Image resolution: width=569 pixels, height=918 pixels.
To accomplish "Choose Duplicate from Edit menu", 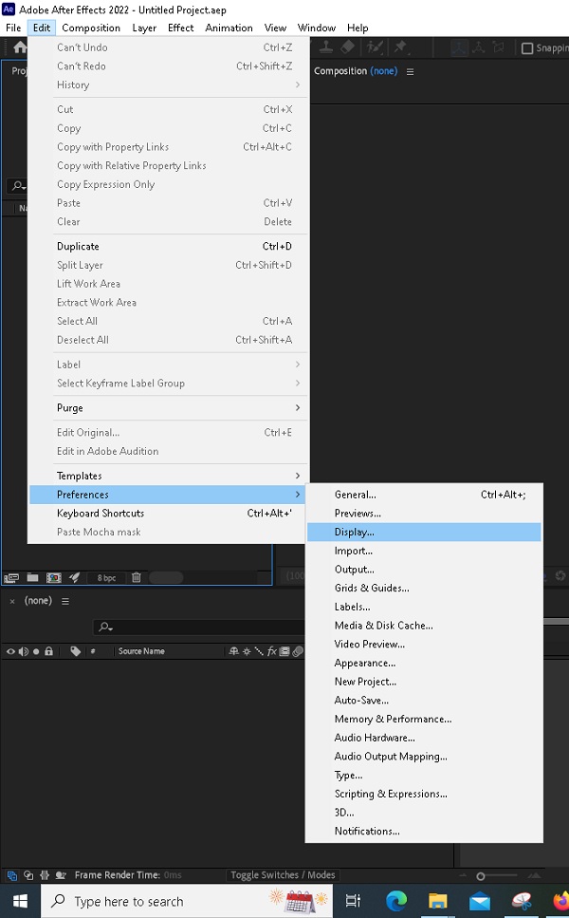I will click(x=169, y=247).
